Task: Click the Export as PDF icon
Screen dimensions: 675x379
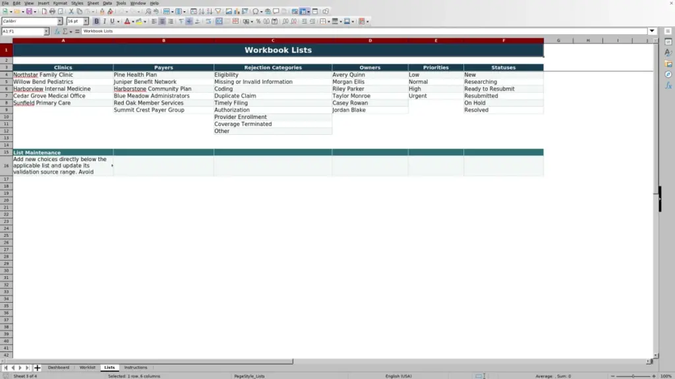Action: pyautogui.click(x=44, y=12)
